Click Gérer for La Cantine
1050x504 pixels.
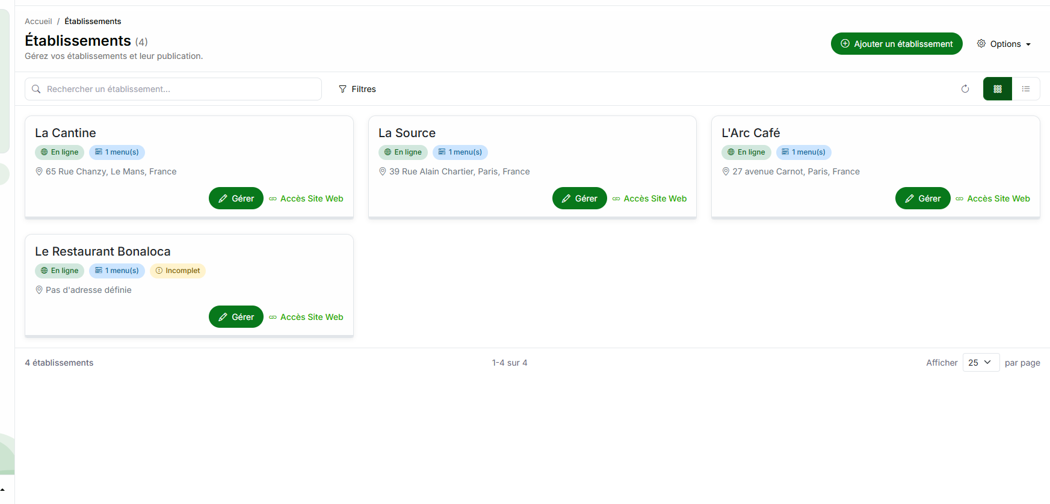236,198
